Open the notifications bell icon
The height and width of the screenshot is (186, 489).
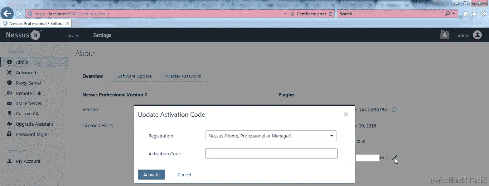pos(445,35)
